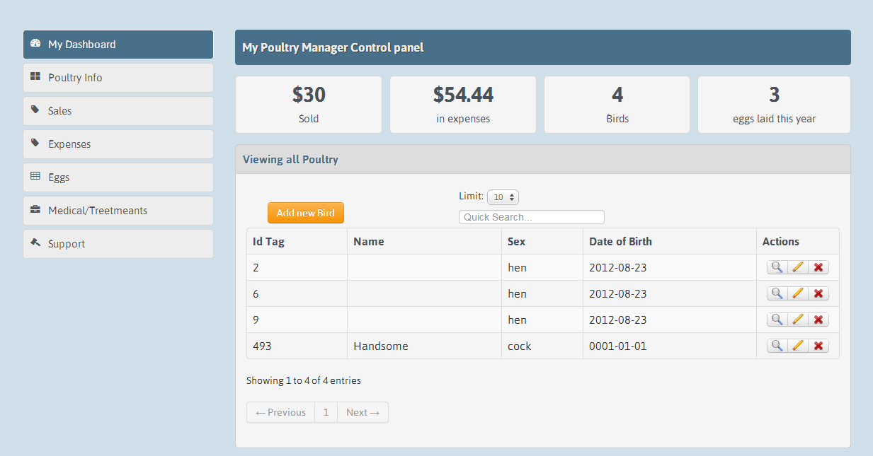Click into the Quick Search field
873x456 pixels.
531,217
